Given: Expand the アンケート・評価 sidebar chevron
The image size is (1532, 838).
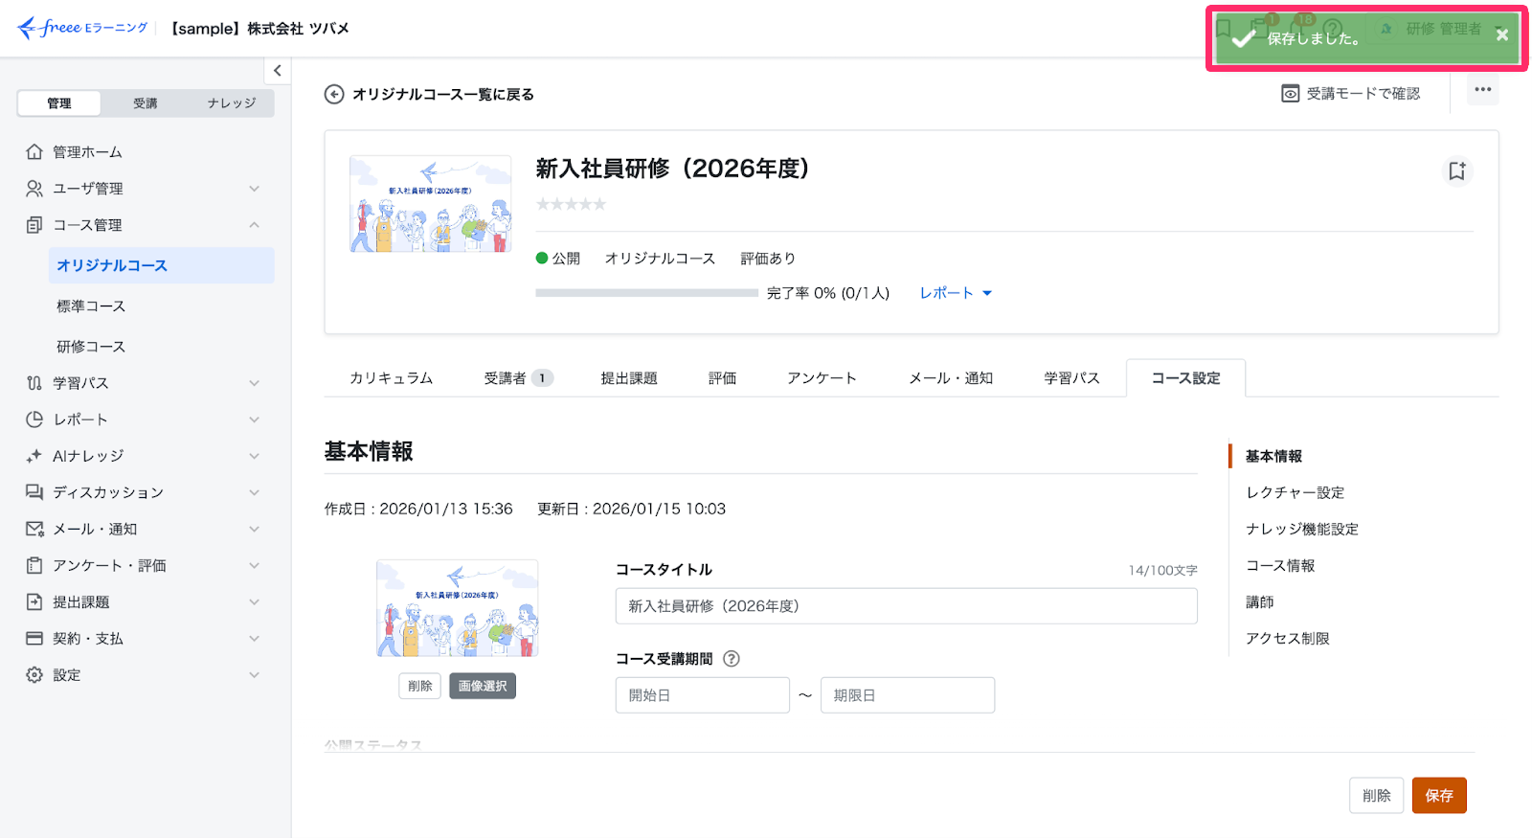Looking at the screenshot, I should coord(255,565).
